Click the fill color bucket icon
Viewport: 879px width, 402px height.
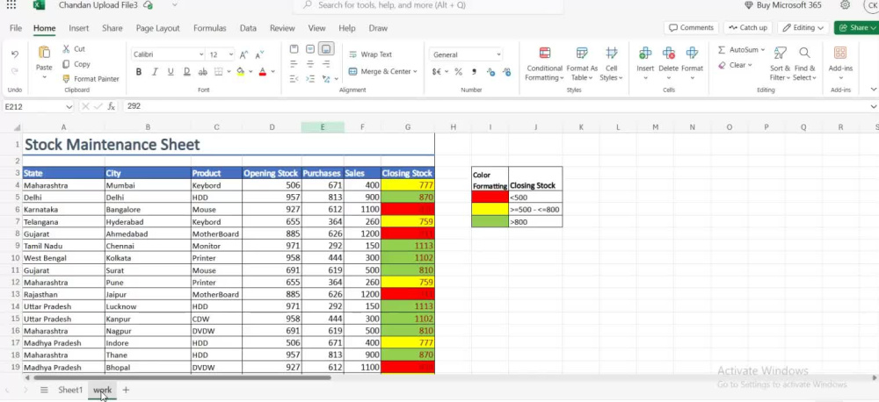(241, 72)
